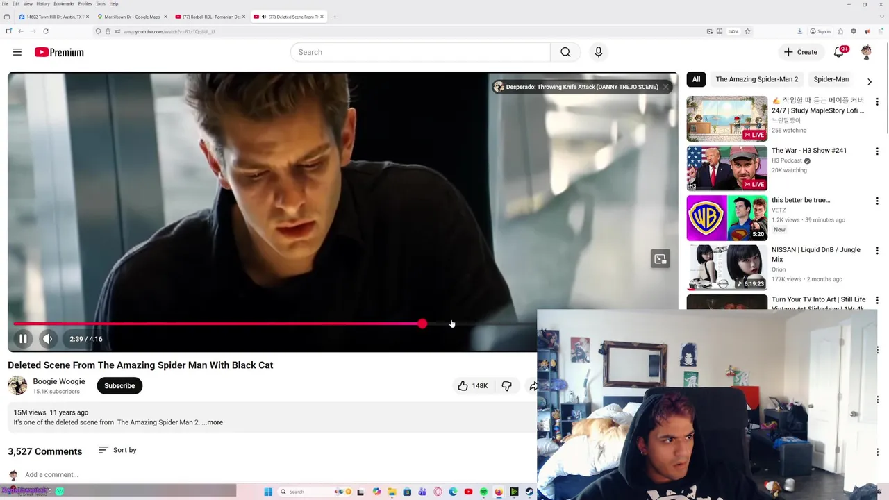Subscribe to Boogie Woogie channel
Viewport: 889px width, 500px height.
(119, 385)
